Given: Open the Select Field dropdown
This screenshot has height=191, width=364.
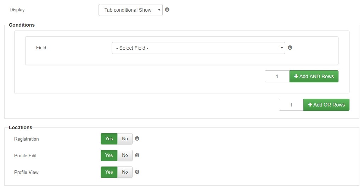Looking at the screenshot, I should (198, 48).
